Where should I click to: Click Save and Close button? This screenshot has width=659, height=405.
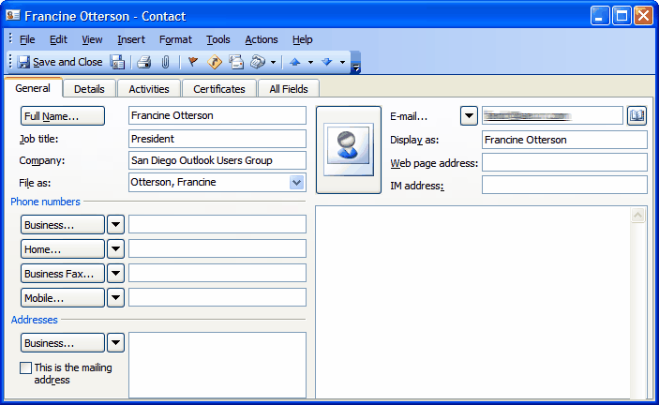coord(60,62)
